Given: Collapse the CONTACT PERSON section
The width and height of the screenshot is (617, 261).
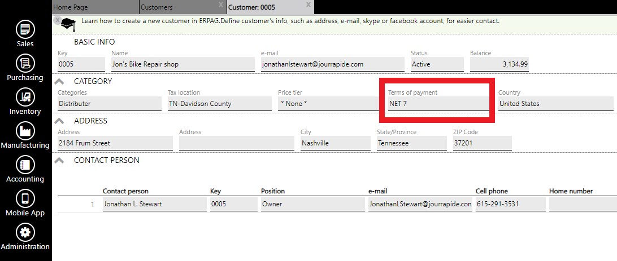Looking at the screenshot, I should [x=59, y=160].
